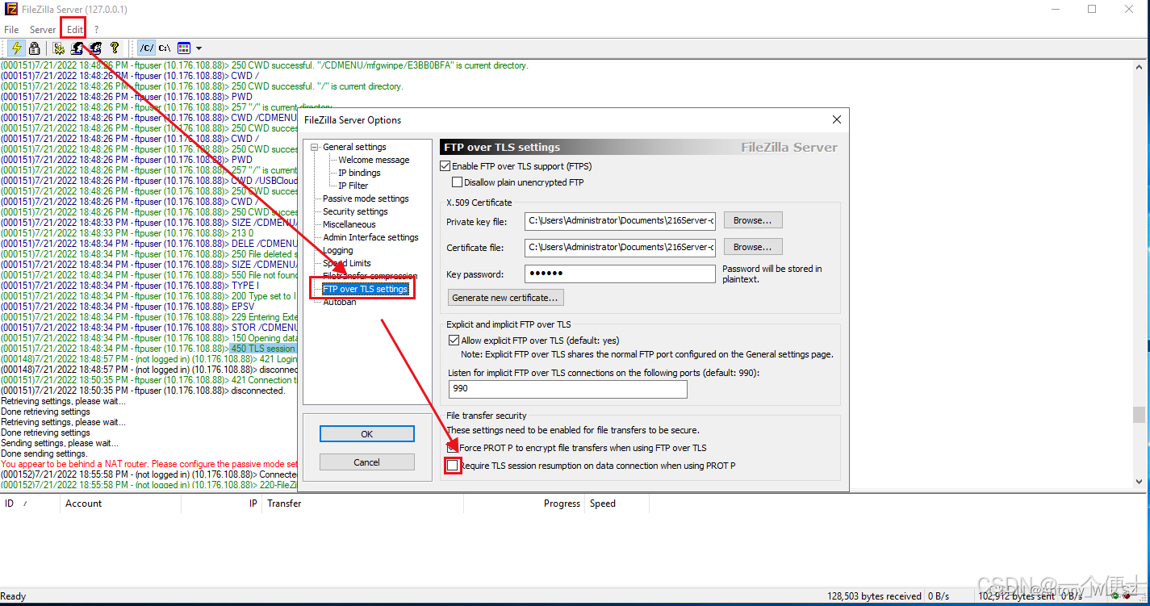
Task: Select Welcome message tree item
Action: (x=374, y=160)
